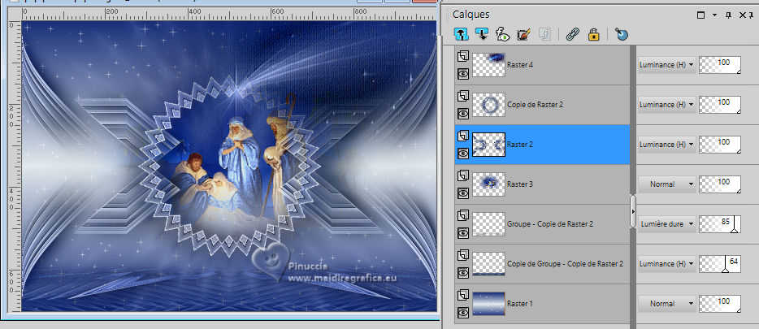Toggle visibility of Copie de Raster 2

(463, 114)
